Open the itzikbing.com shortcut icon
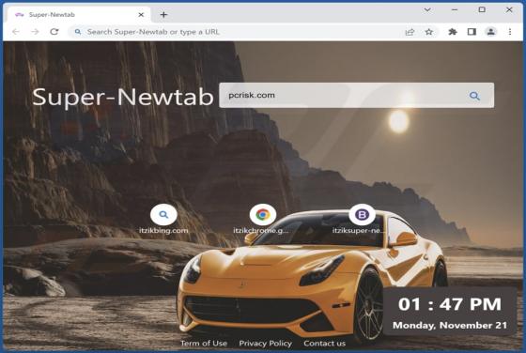Screen dimensions: 526x353 tap(163, 215)
